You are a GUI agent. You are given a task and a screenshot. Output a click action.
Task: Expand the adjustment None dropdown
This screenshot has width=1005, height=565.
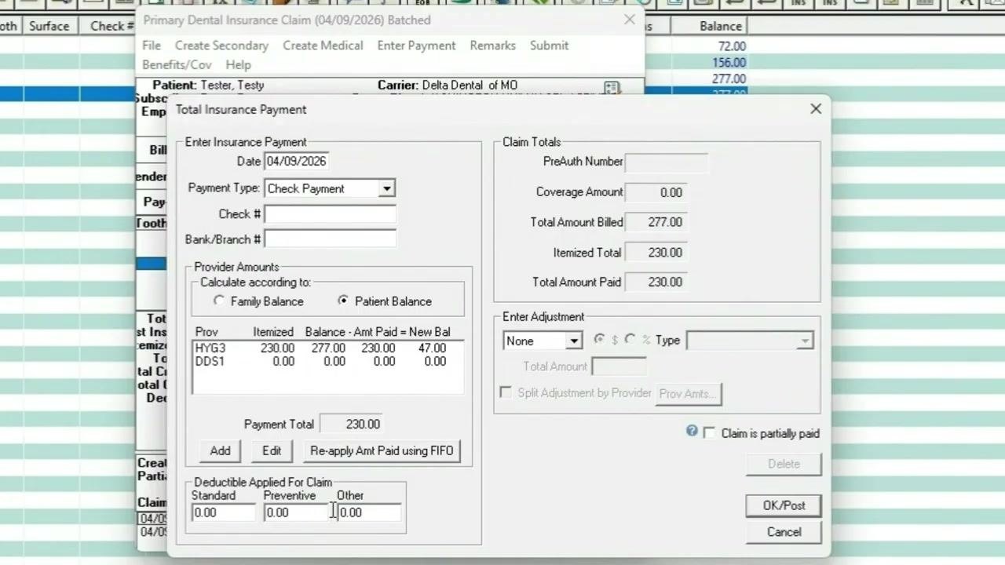coord(574,341)
